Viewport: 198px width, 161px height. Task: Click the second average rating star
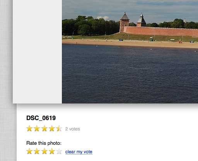37,128
